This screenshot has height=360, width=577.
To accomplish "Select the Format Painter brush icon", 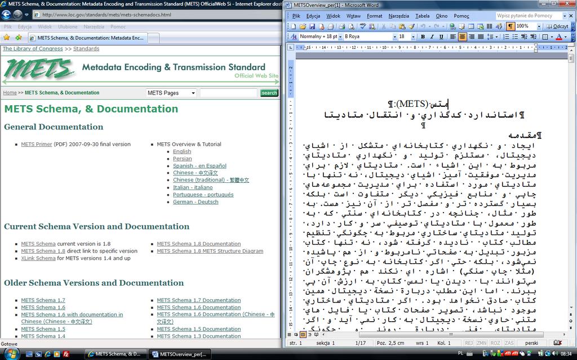I will click(x=412, y=26).
